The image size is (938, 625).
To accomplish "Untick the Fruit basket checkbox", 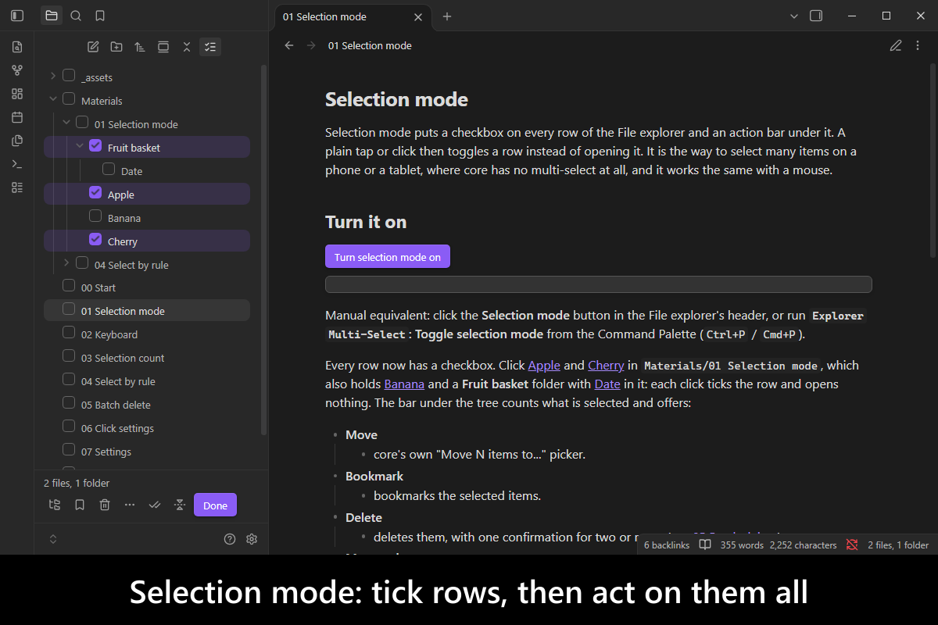I will pyautogui.click(x=95, y=146).
